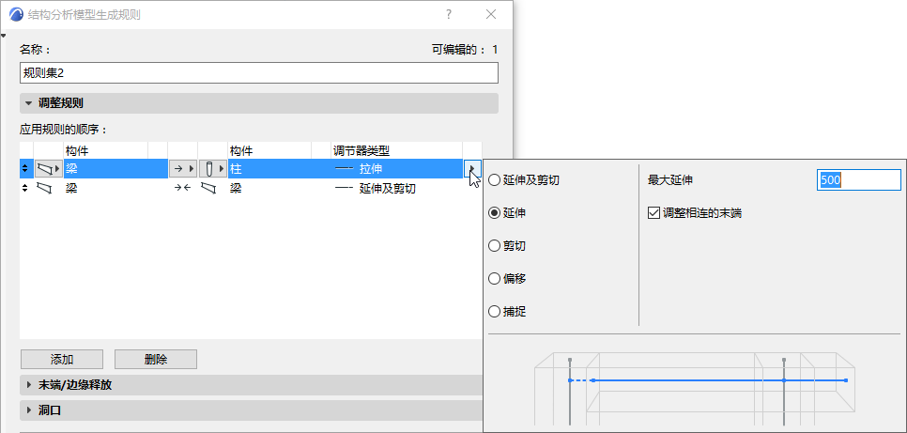
Task: Click adjuster type flyout arrow on first row
Action: (x=472, y=169)
